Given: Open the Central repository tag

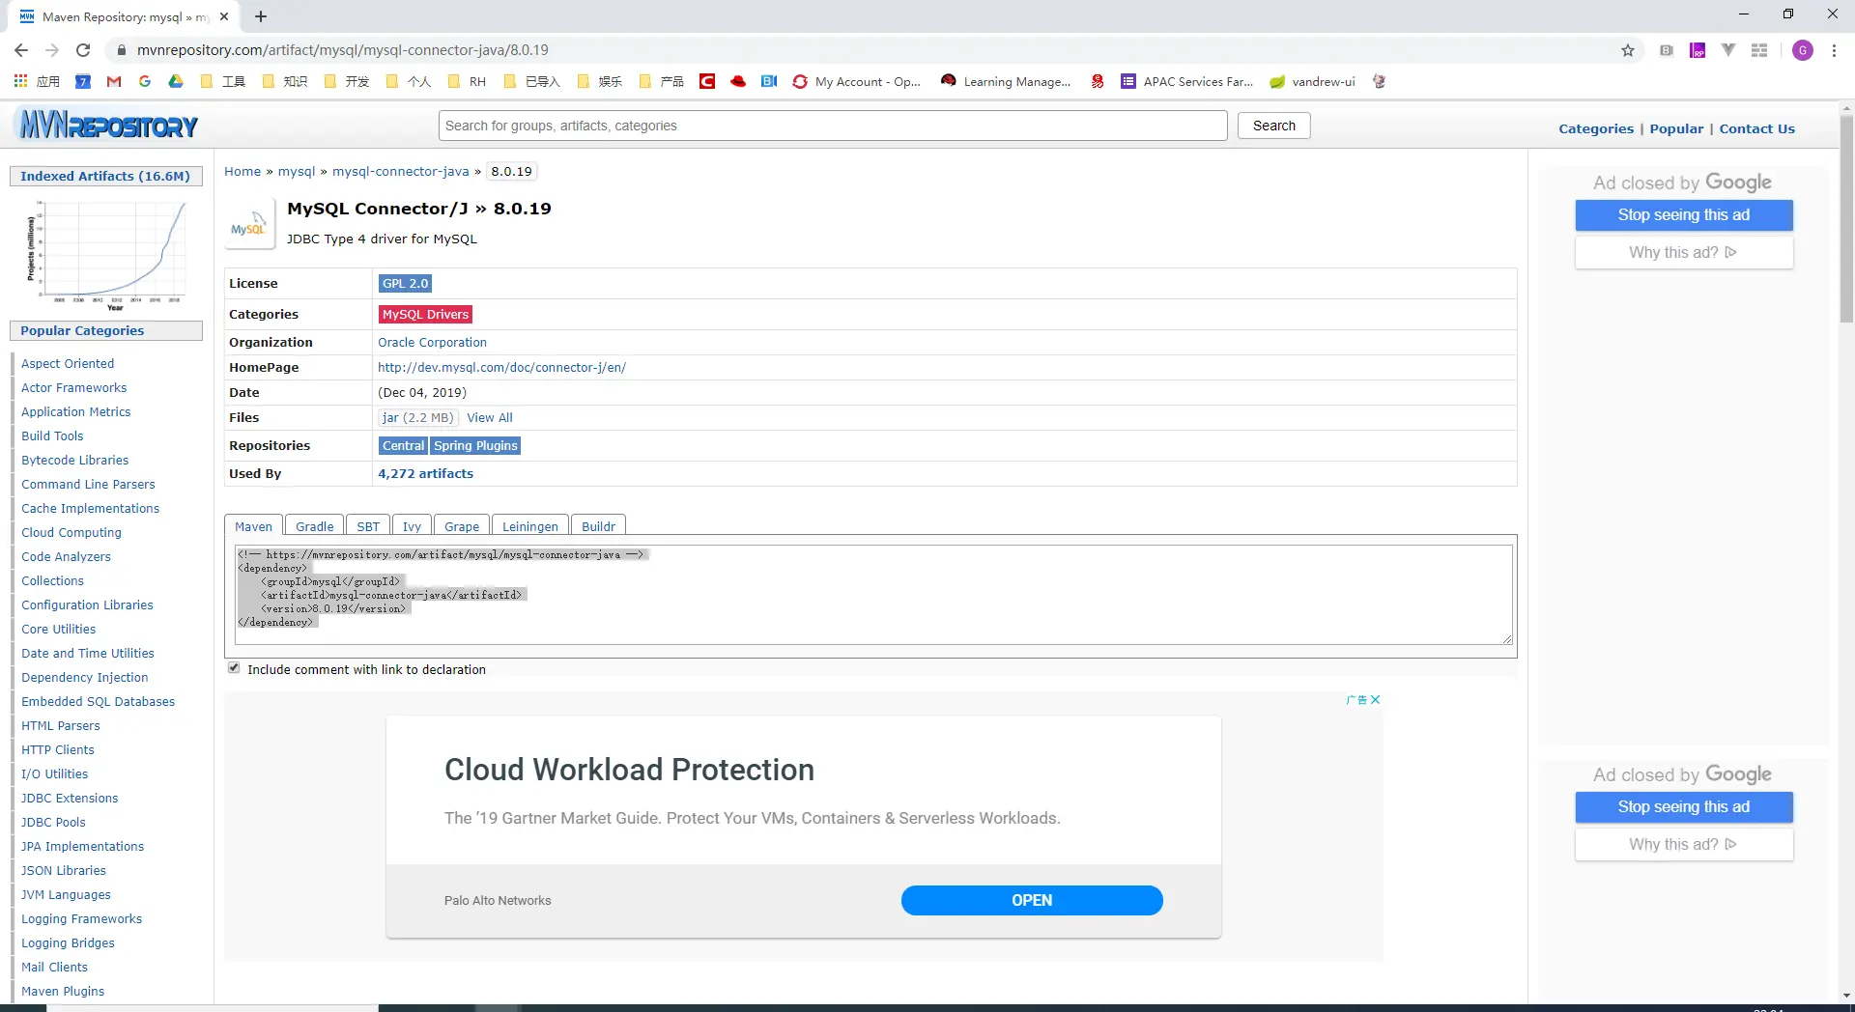Looking at the screenshot, I should pos(403,446).
